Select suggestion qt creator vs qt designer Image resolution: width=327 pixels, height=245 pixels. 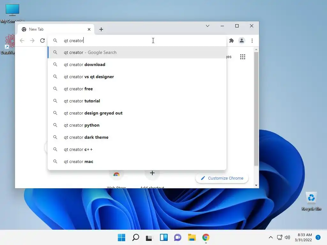pyautogui.click(x=137, y=77)
